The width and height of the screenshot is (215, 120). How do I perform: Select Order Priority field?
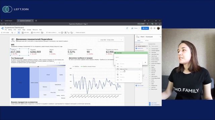coord(155,56)
